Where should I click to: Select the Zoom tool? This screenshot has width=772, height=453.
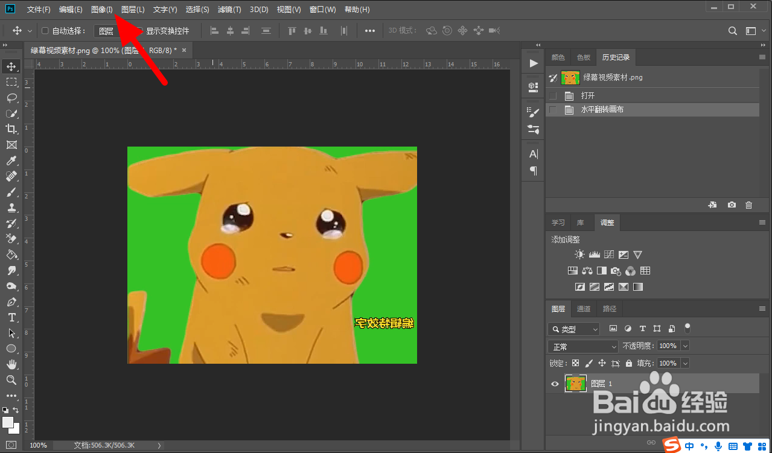tap(11, 380)
